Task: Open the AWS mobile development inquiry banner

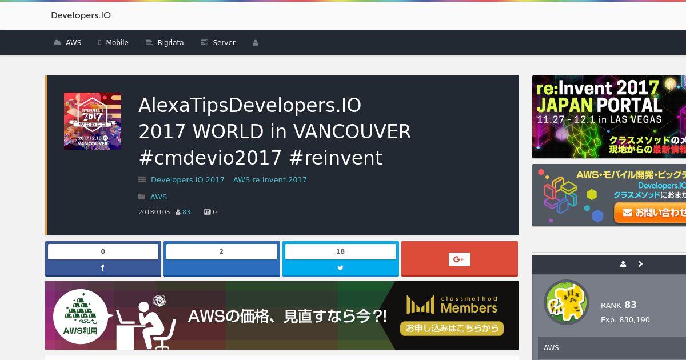Action: coord(609,195)
